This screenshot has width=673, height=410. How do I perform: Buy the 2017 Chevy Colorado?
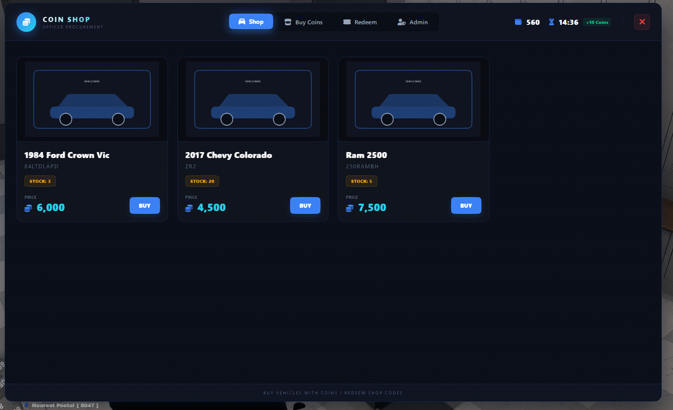pos(305,205)
